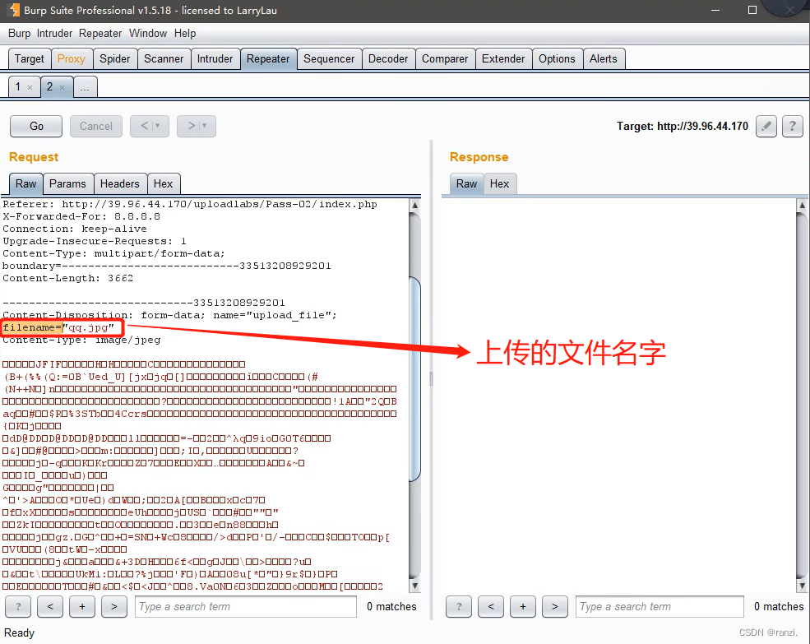Switch to the Alerts tab
810x644 pixels.
604,59
